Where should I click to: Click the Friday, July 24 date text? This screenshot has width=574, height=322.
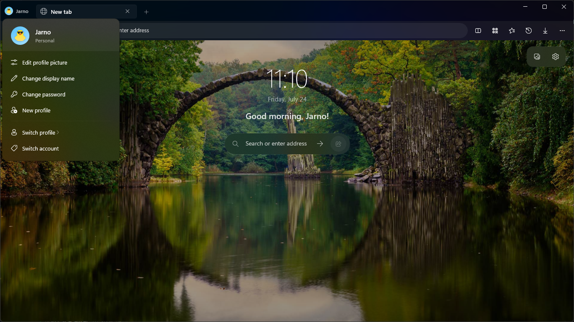(287, 99)
